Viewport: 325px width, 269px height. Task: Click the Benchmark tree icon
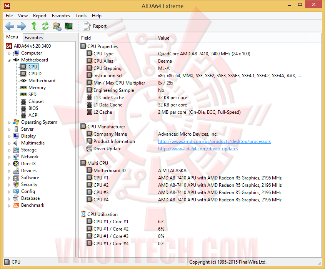16,206
